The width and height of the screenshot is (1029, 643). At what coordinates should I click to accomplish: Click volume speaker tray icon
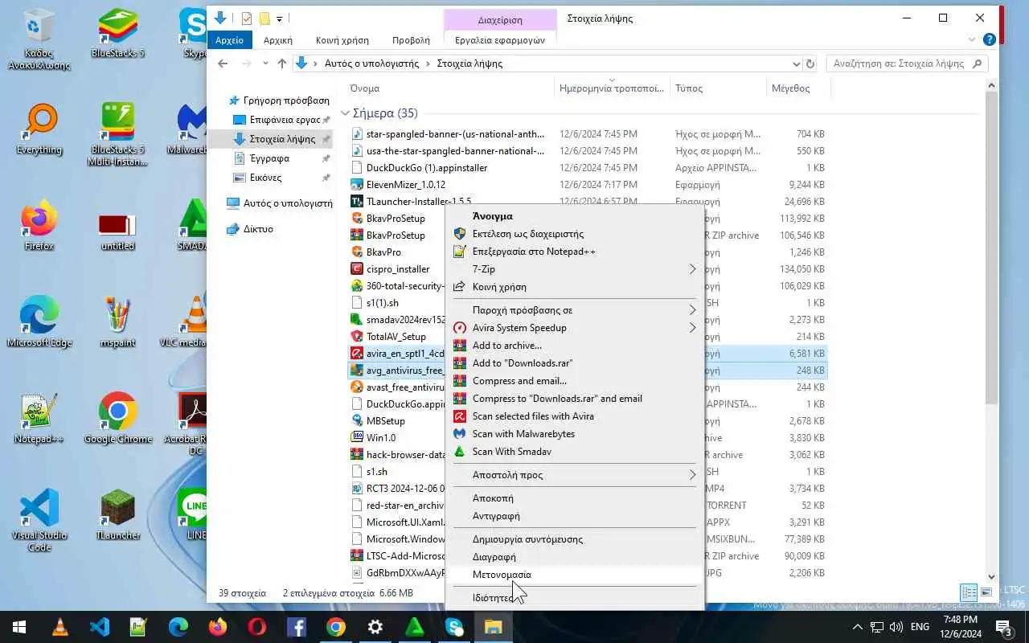(896, 627)
